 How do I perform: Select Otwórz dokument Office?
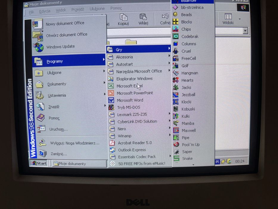click(69, 35)
